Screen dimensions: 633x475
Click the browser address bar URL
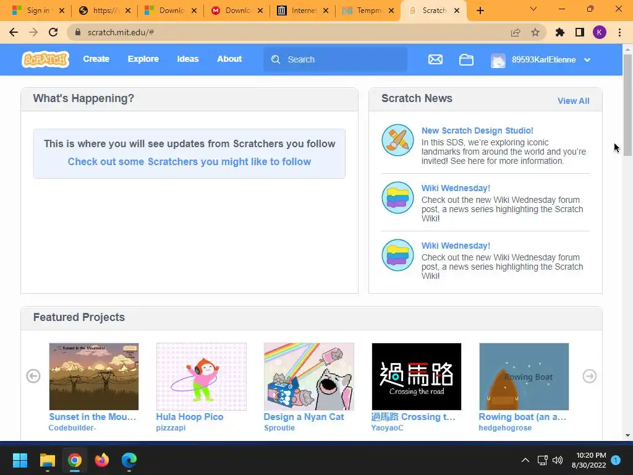pyautogui.click(x=121, y=32)
